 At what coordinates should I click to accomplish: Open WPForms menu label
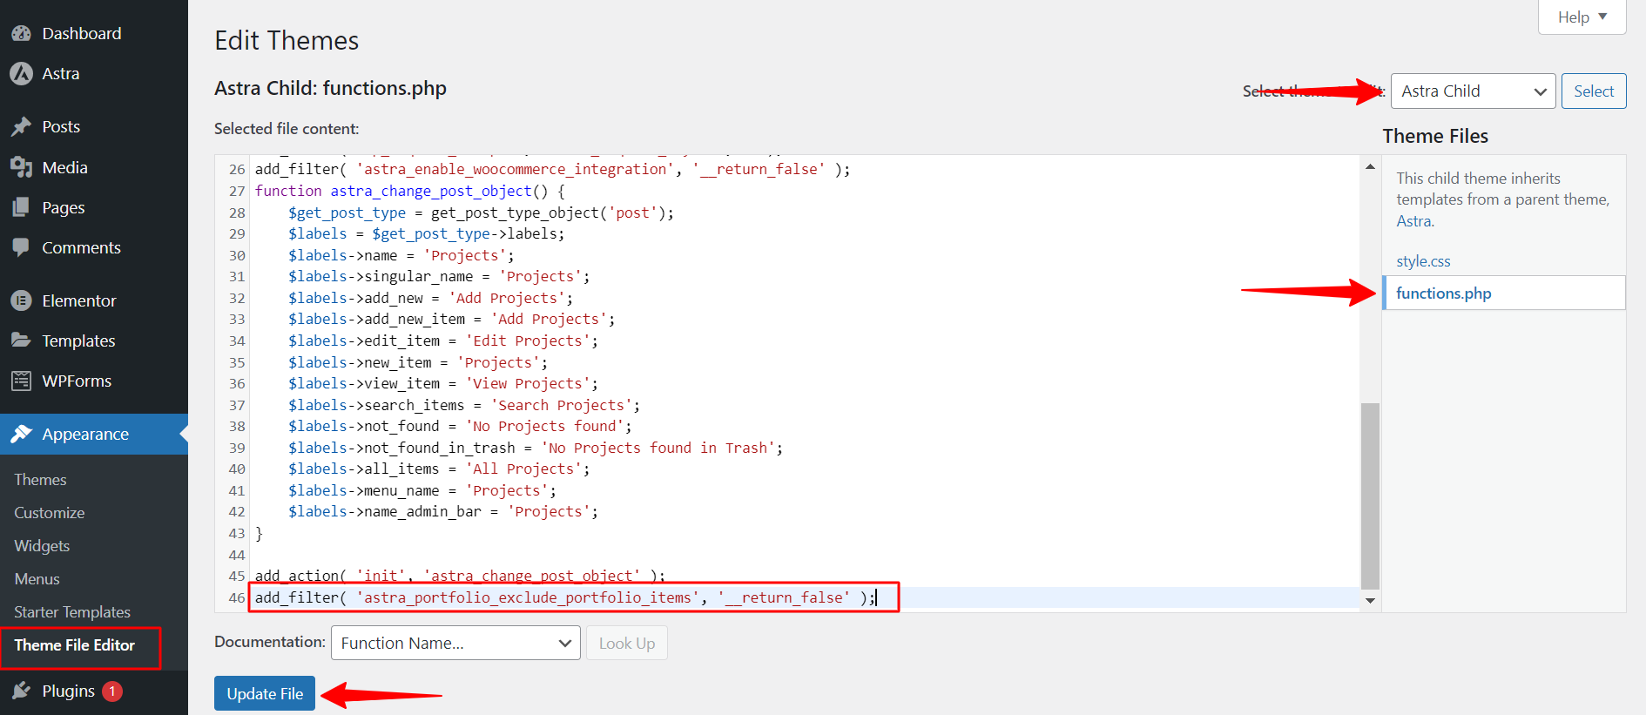[77, 381]
